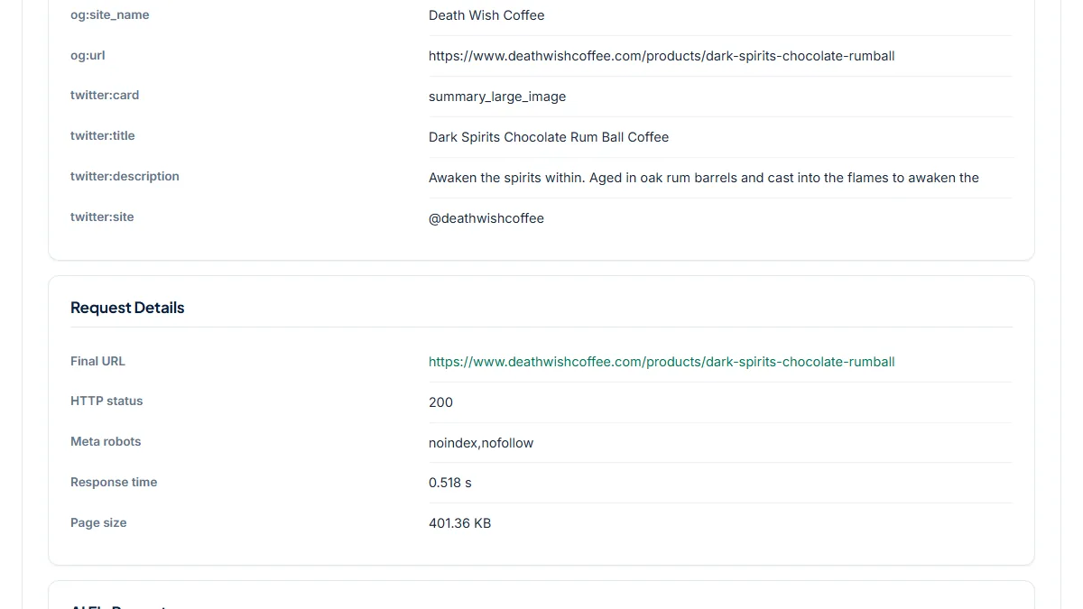Select the 'Response time' label
1083x609 pixels.
[114, 482]
